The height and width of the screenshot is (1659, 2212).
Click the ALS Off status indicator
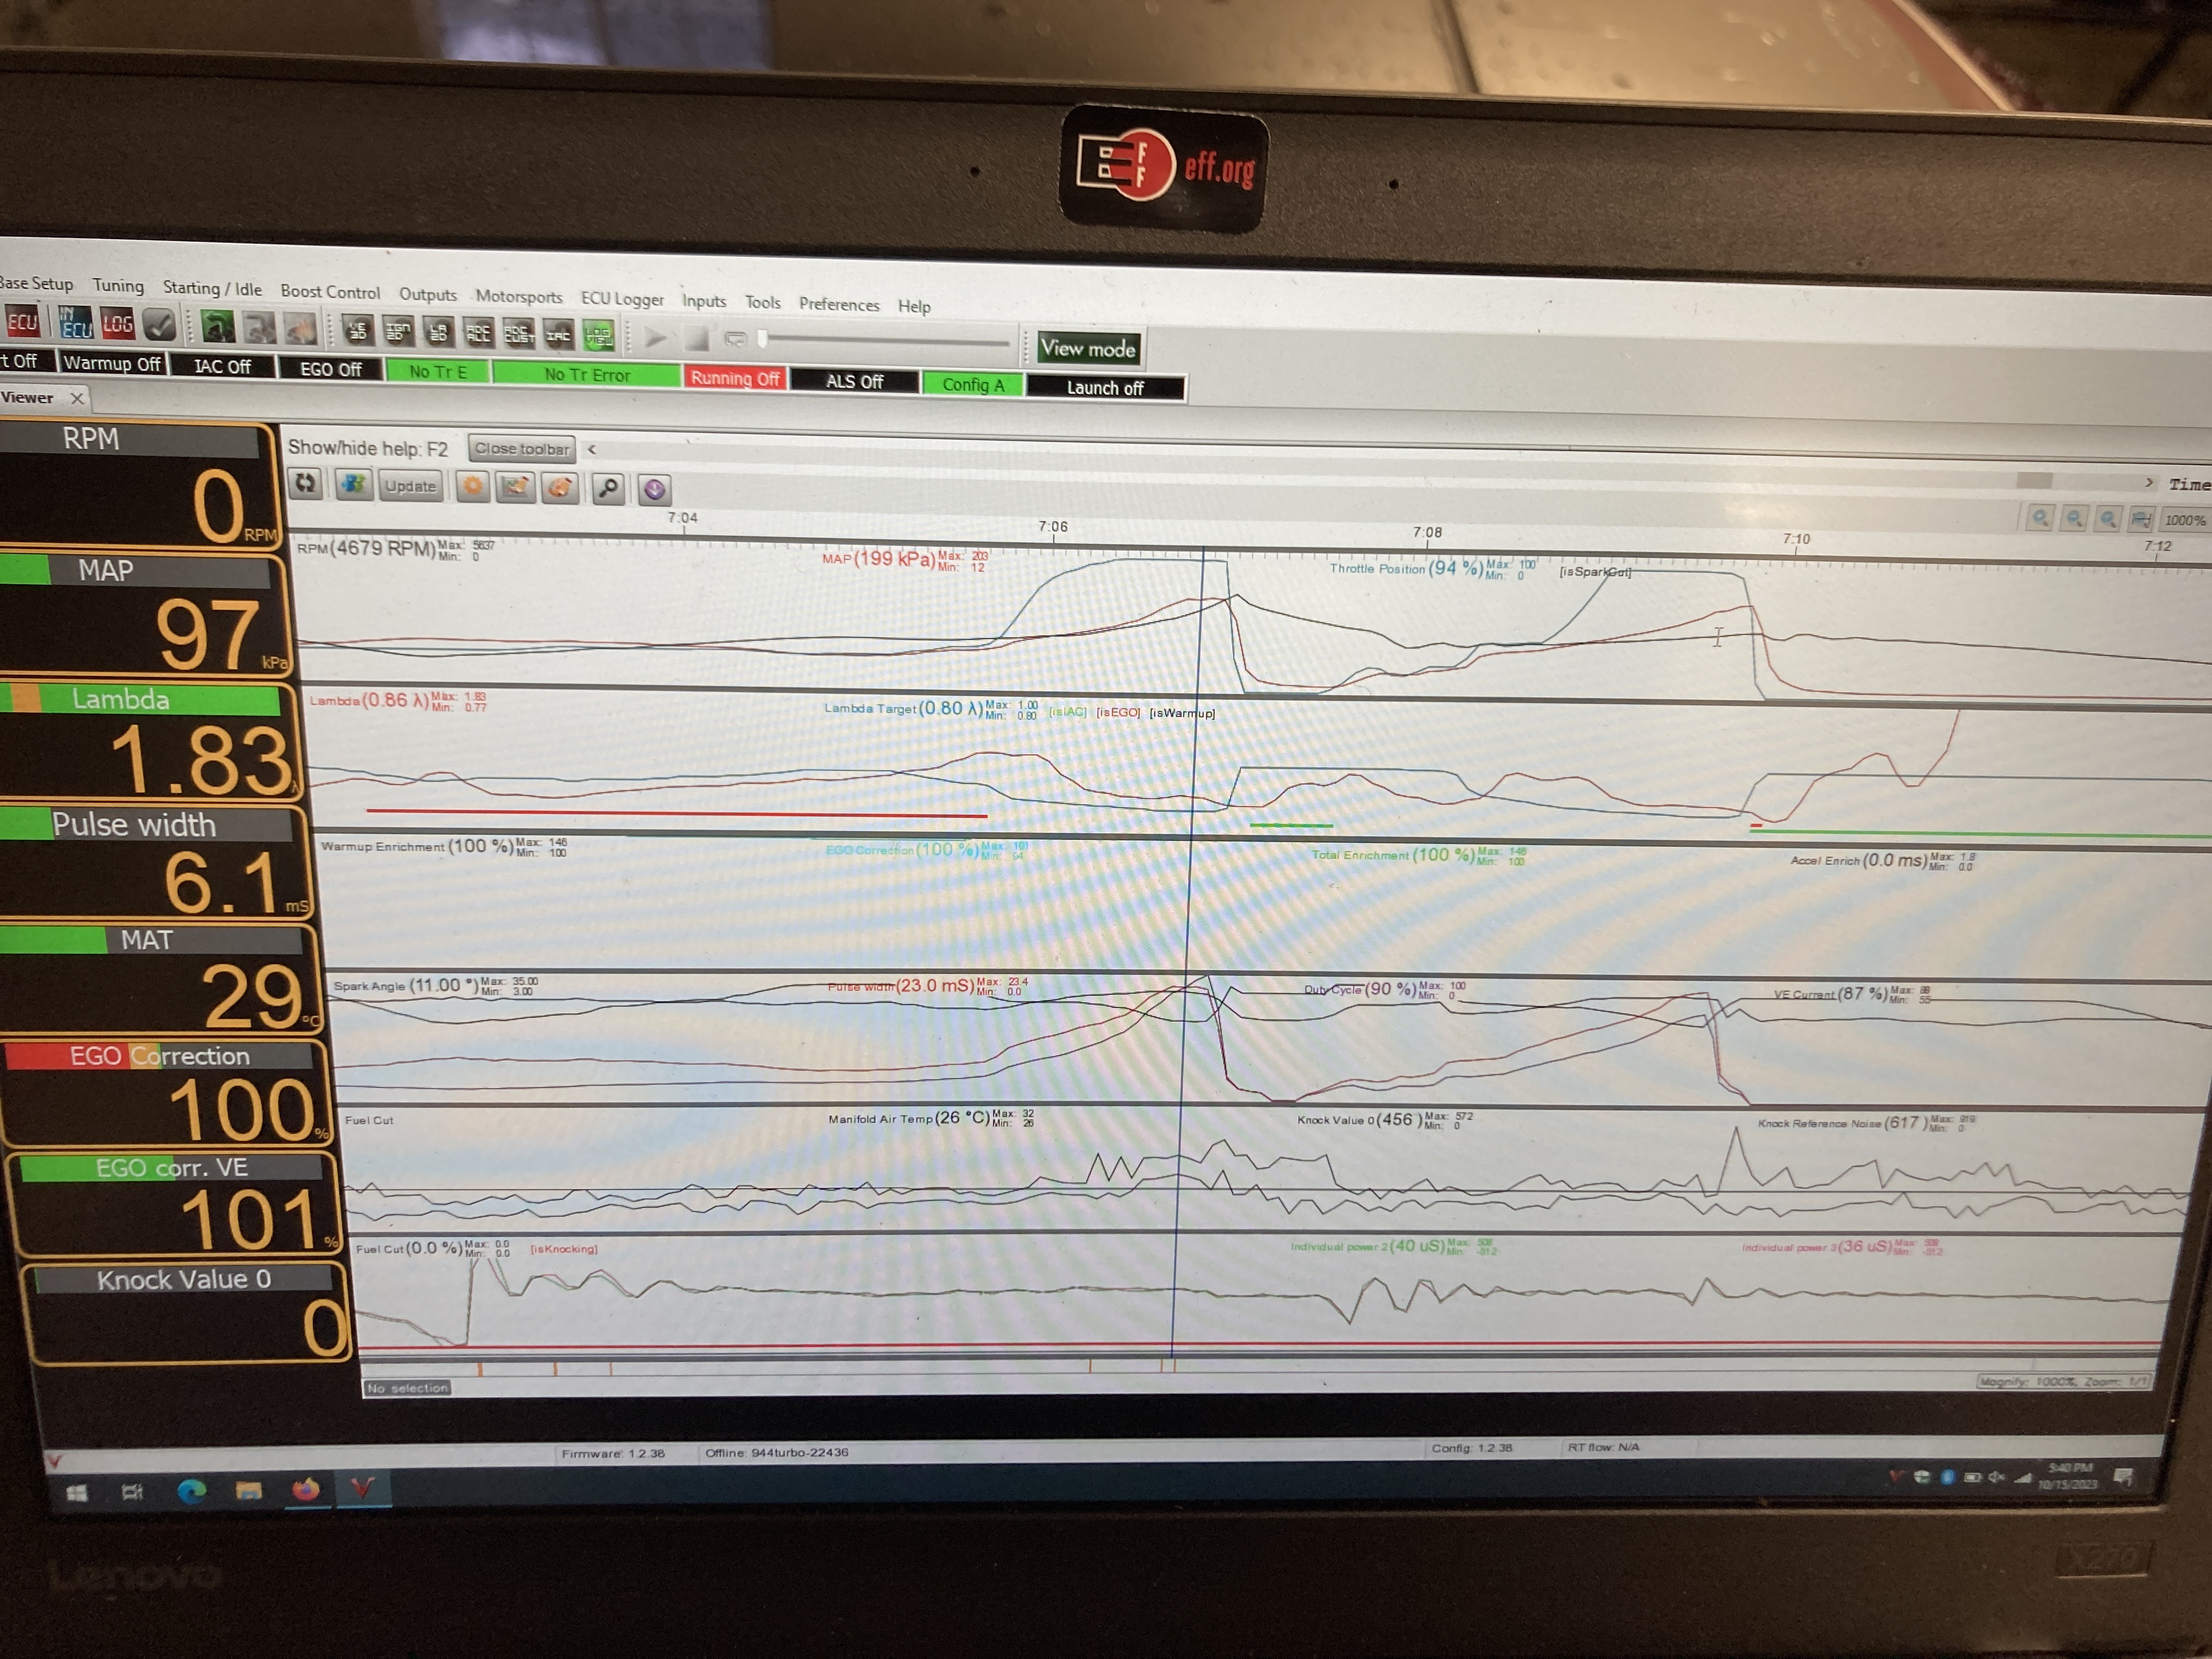(x=854, y=382)
